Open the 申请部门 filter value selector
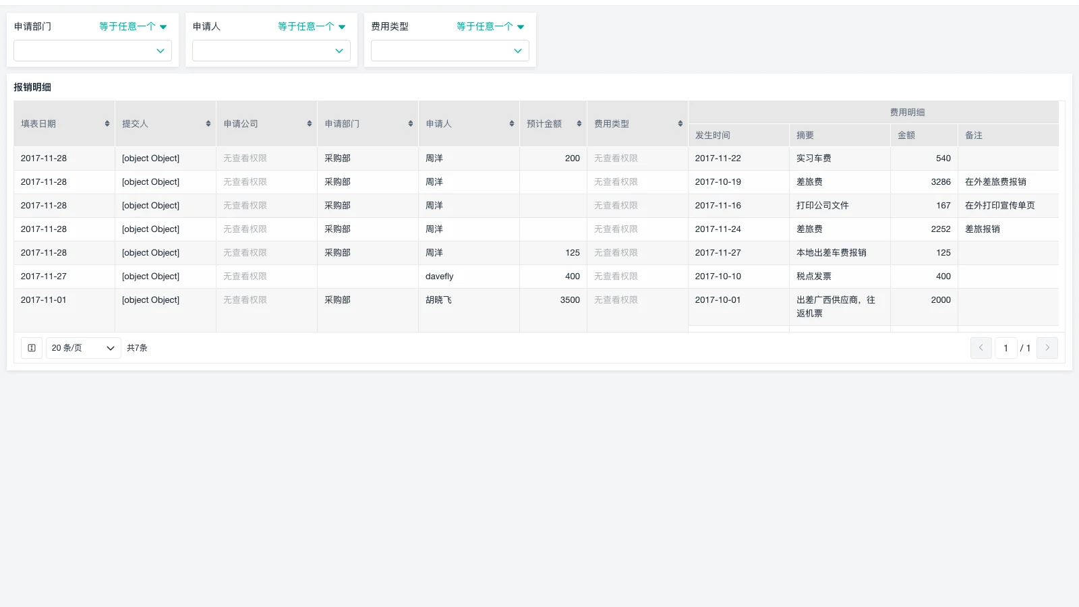 click(92, 50)
